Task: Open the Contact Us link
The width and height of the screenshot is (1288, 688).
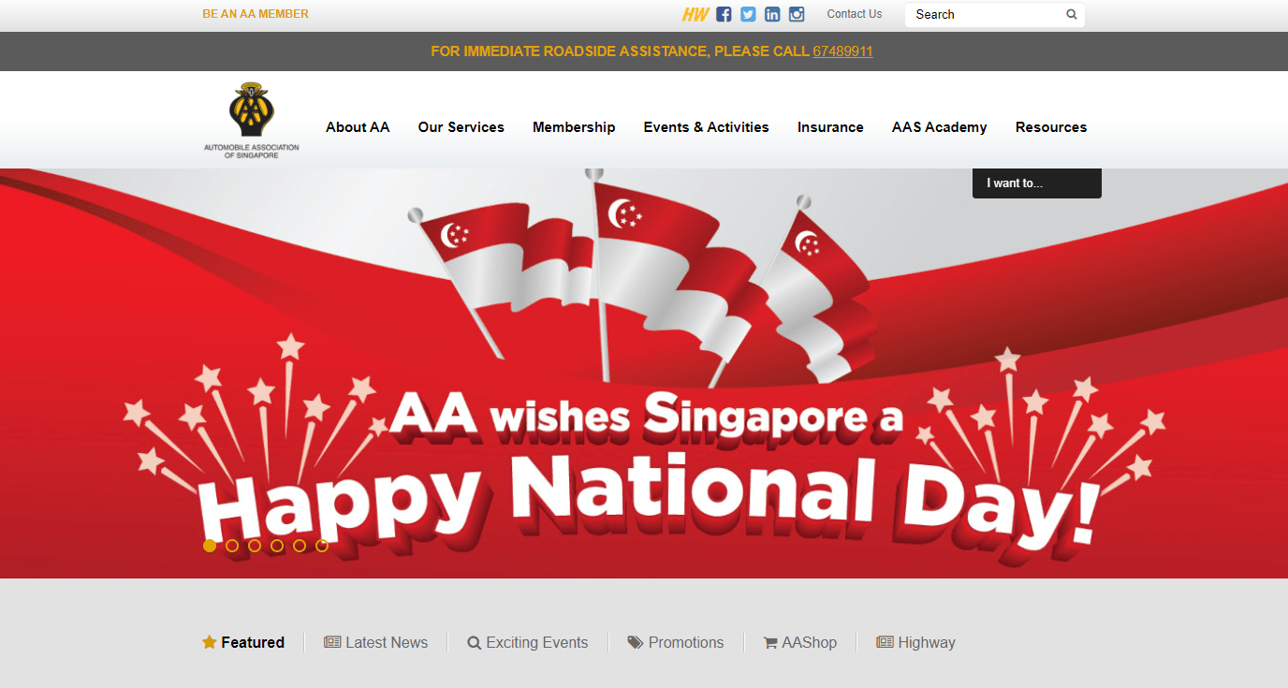Action: (855, 14)
